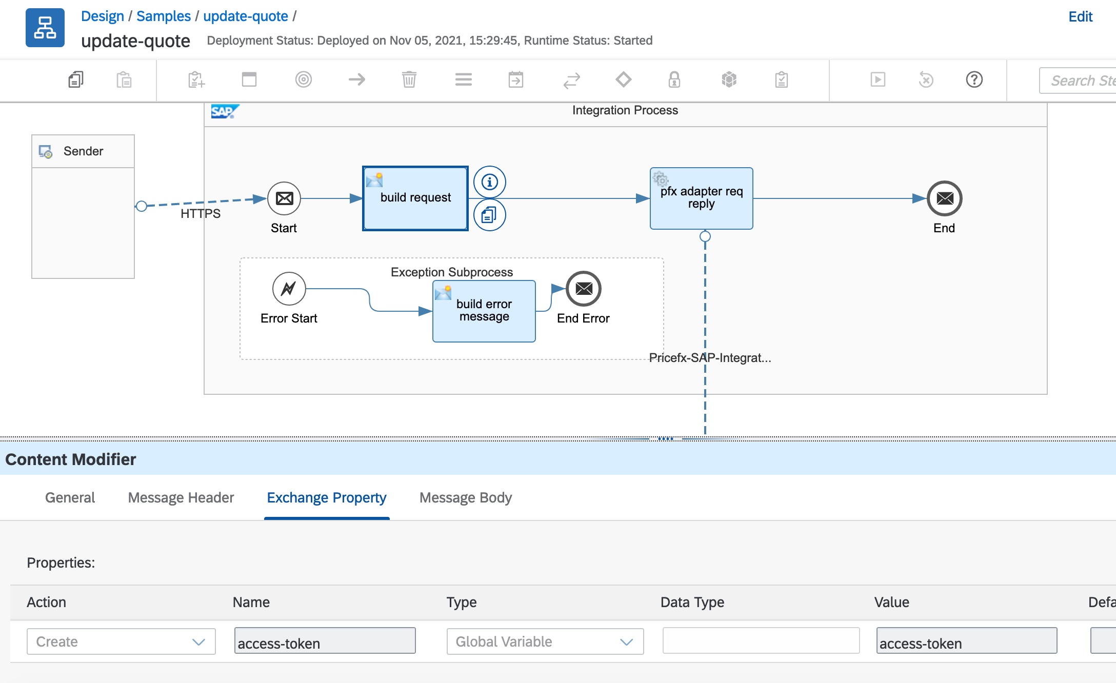
Task: Click the access-token Name input field
Action: point(325,641)
